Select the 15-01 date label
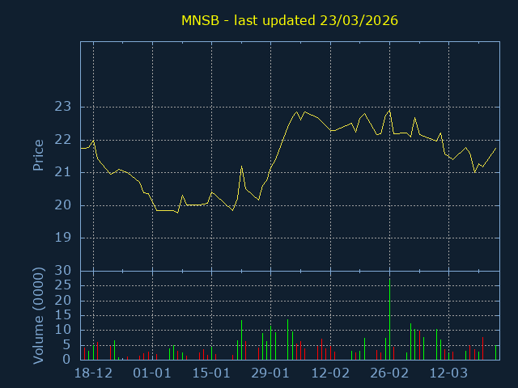518x388 pixels. click(211, 373)
